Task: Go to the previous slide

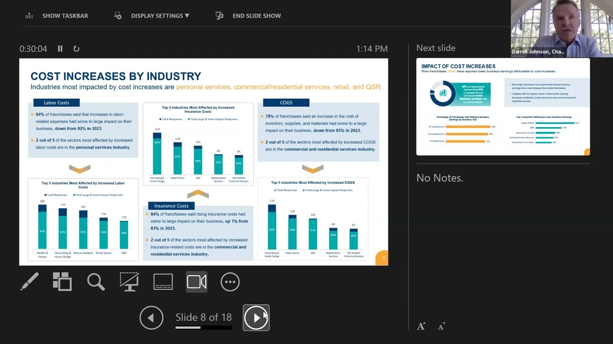Action: [151, 318]
